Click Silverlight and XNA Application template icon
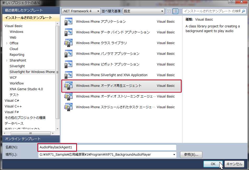Screen dimensions: 249x170 pyautogui.click(x=68, y=75)
